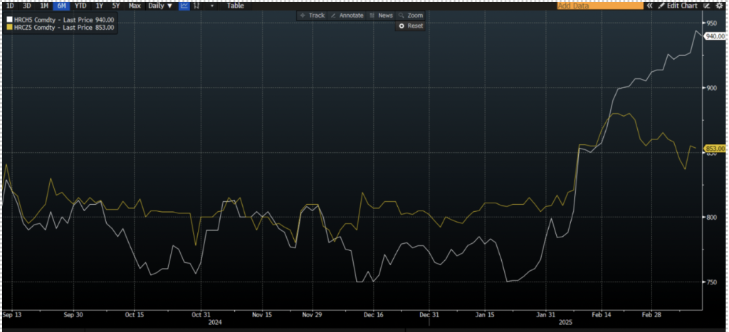The height and width of the screenshot is (332, 729).
Task: Switch to Table view
Action: 235,6
